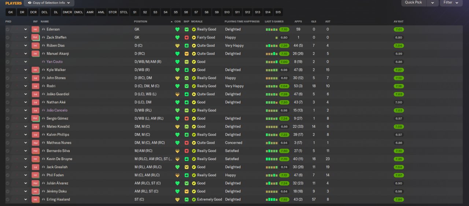The height and width of the screenshot is (206, 469).
Task: Click the Int badge for Ederson
Action: click(35, 29)
